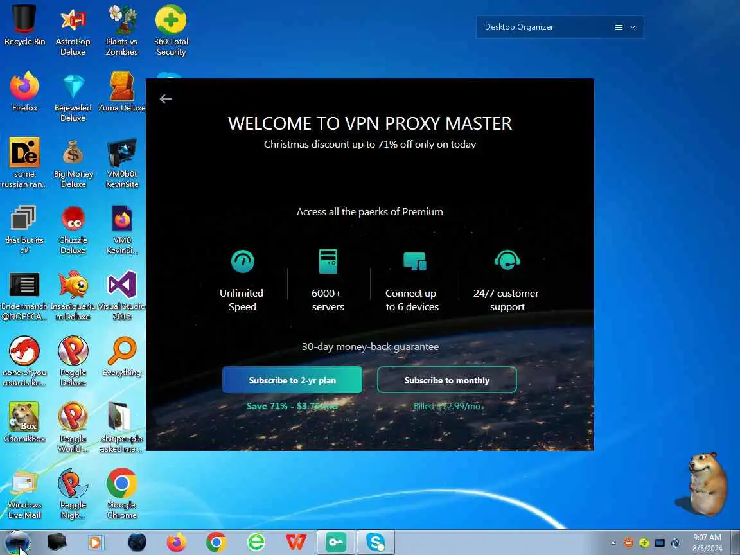Select Chuzzle Deluxe desktop icon
This screenshot has height=555, width=740.
[x=73, y=229]
